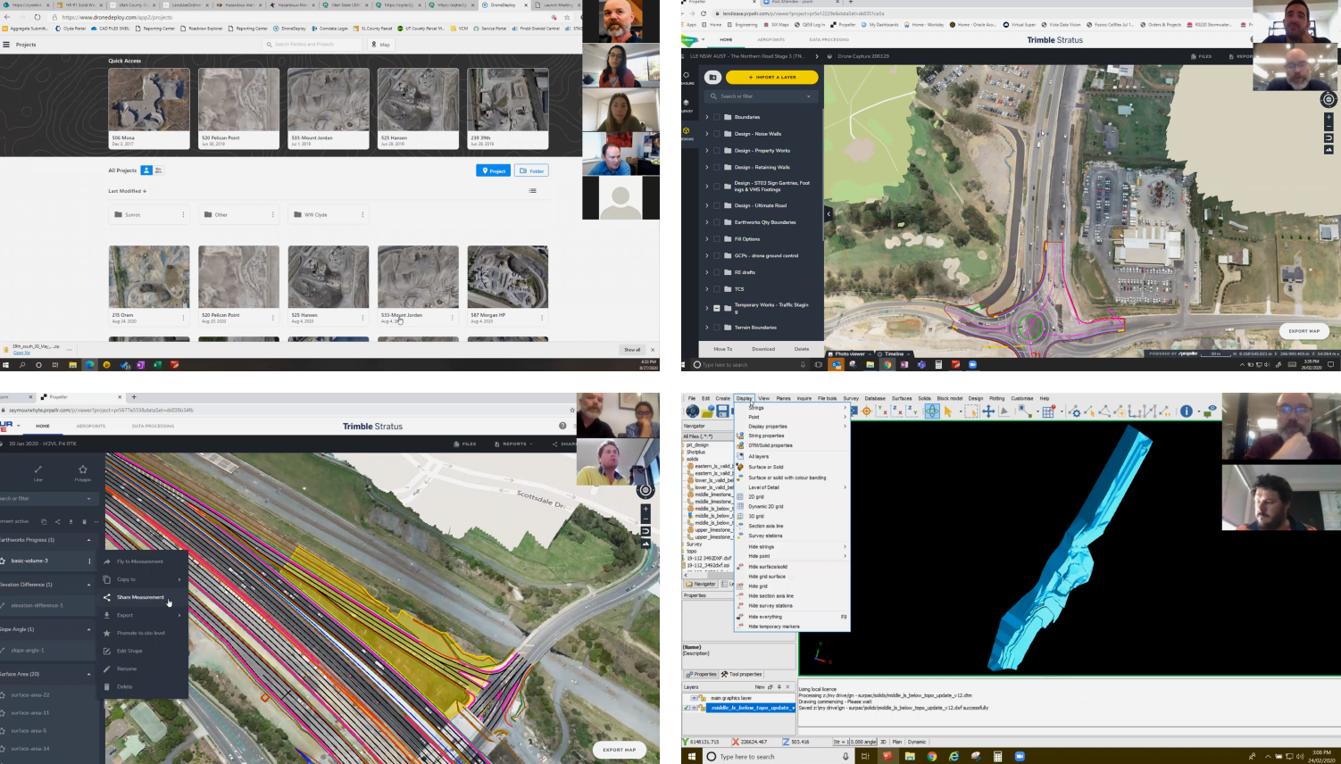This screenshot has width=1341, height=764.
Task: Click the Polygon measurement tool icon
Action: [x=83, y=470]
